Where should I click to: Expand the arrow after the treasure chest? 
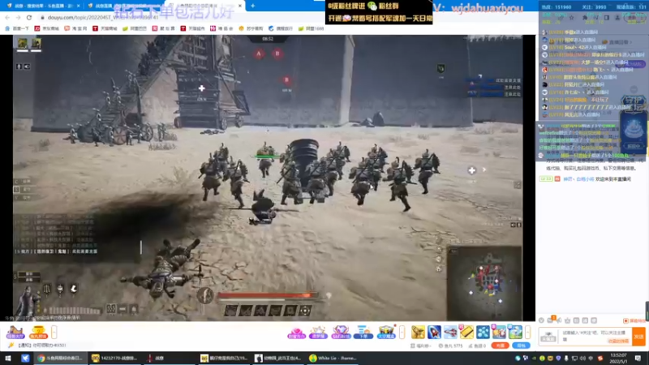pyautogui.click(x=402, y=332)
